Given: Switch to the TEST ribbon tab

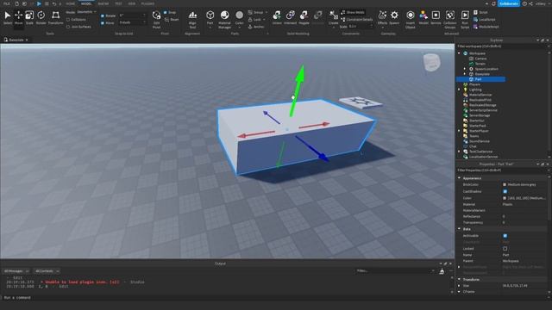Looking at the screenshot, I should coord(118,3).
